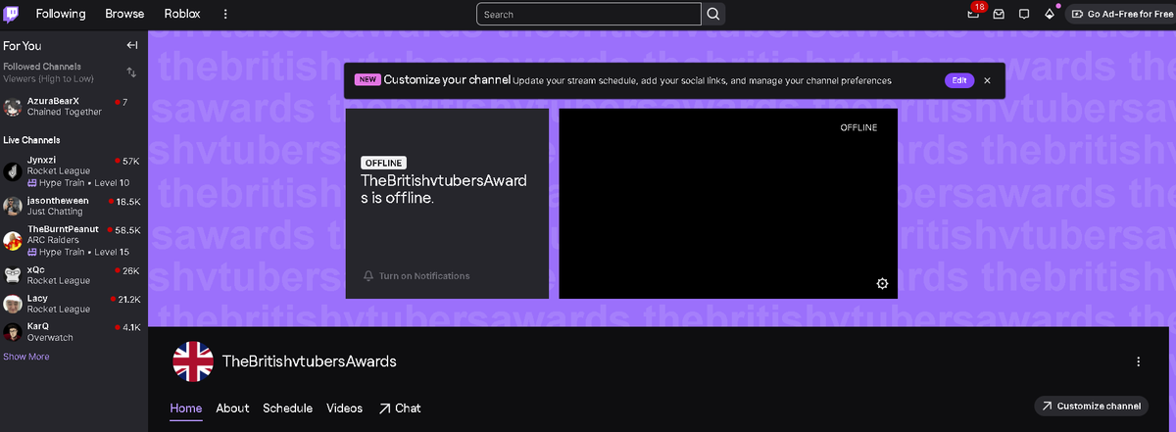
Task: Open the Roblox category link
Action: 182,14
